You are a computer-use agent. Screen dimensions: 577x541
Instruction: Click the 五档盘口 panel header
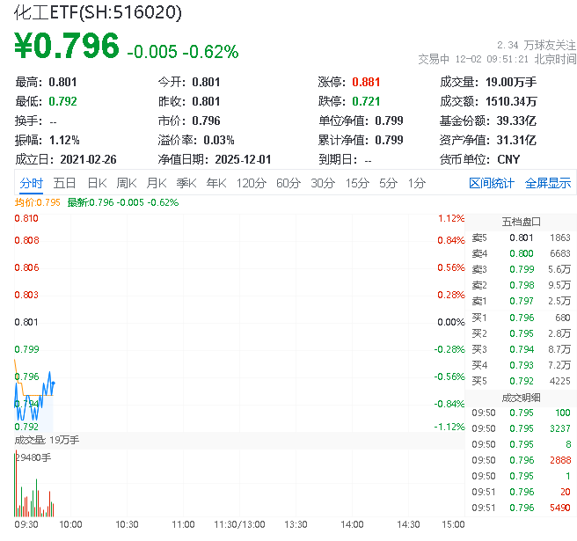(x=521, y=221)
